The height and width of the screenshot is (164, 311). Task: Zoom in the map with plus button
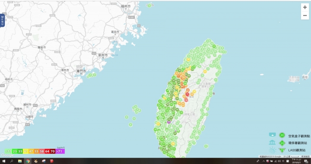[x=305, y=7]
